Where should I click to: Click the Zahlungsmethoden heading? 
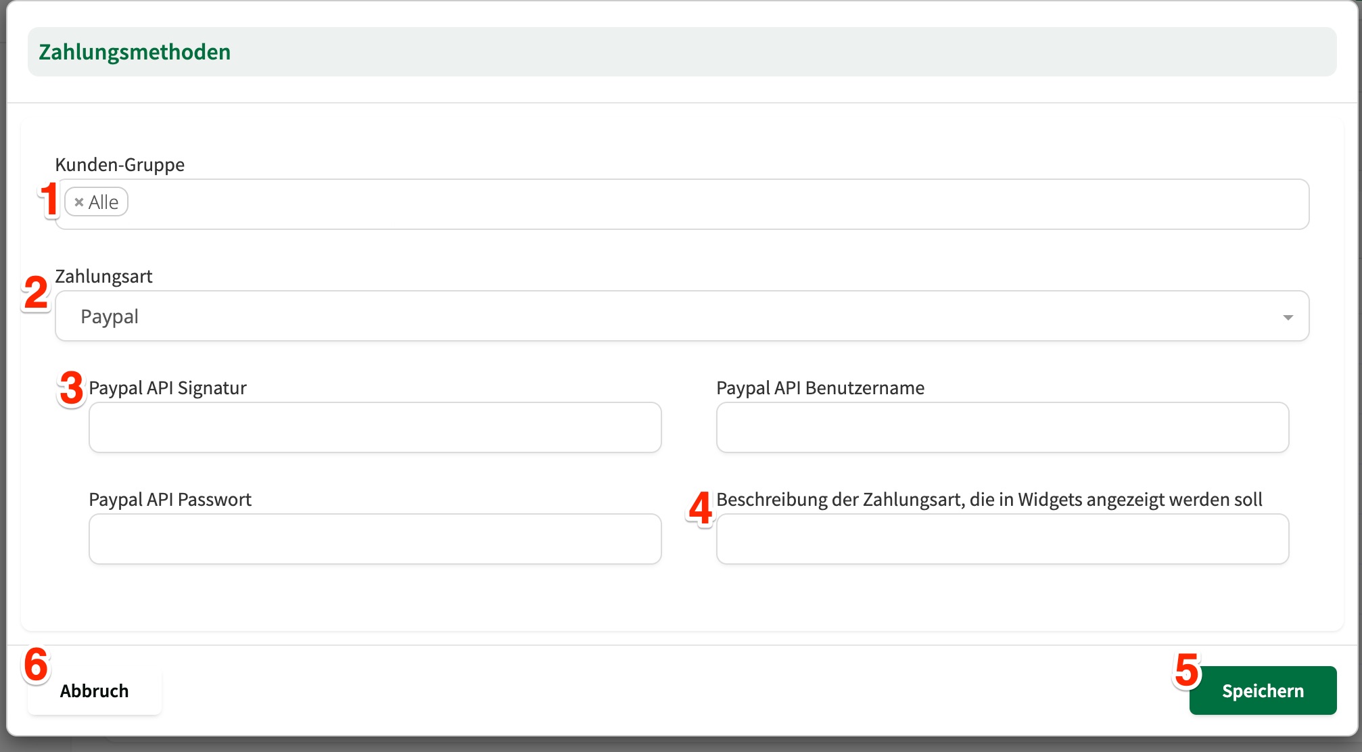click(x=135, y=52)
